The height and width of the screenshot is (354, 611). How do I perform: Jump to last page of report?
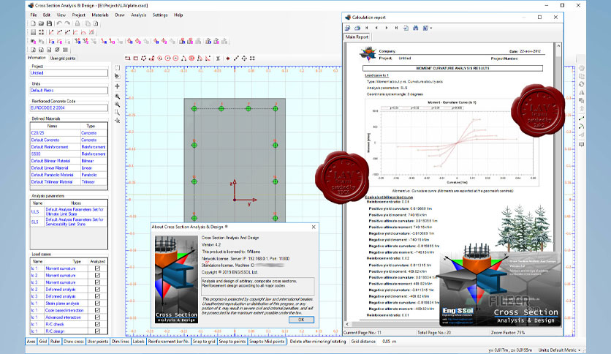396,28
